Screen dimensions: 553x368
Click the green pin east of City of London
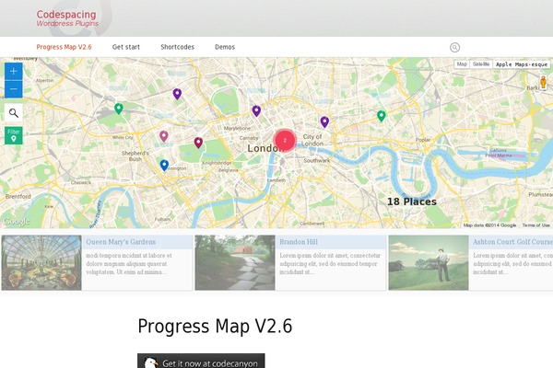[382, 116]
